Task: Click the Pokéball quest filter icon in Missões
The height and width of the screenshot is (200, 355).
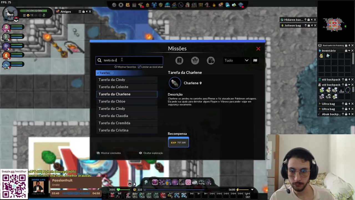Action: pyautogui.click(x=195, y=61)
